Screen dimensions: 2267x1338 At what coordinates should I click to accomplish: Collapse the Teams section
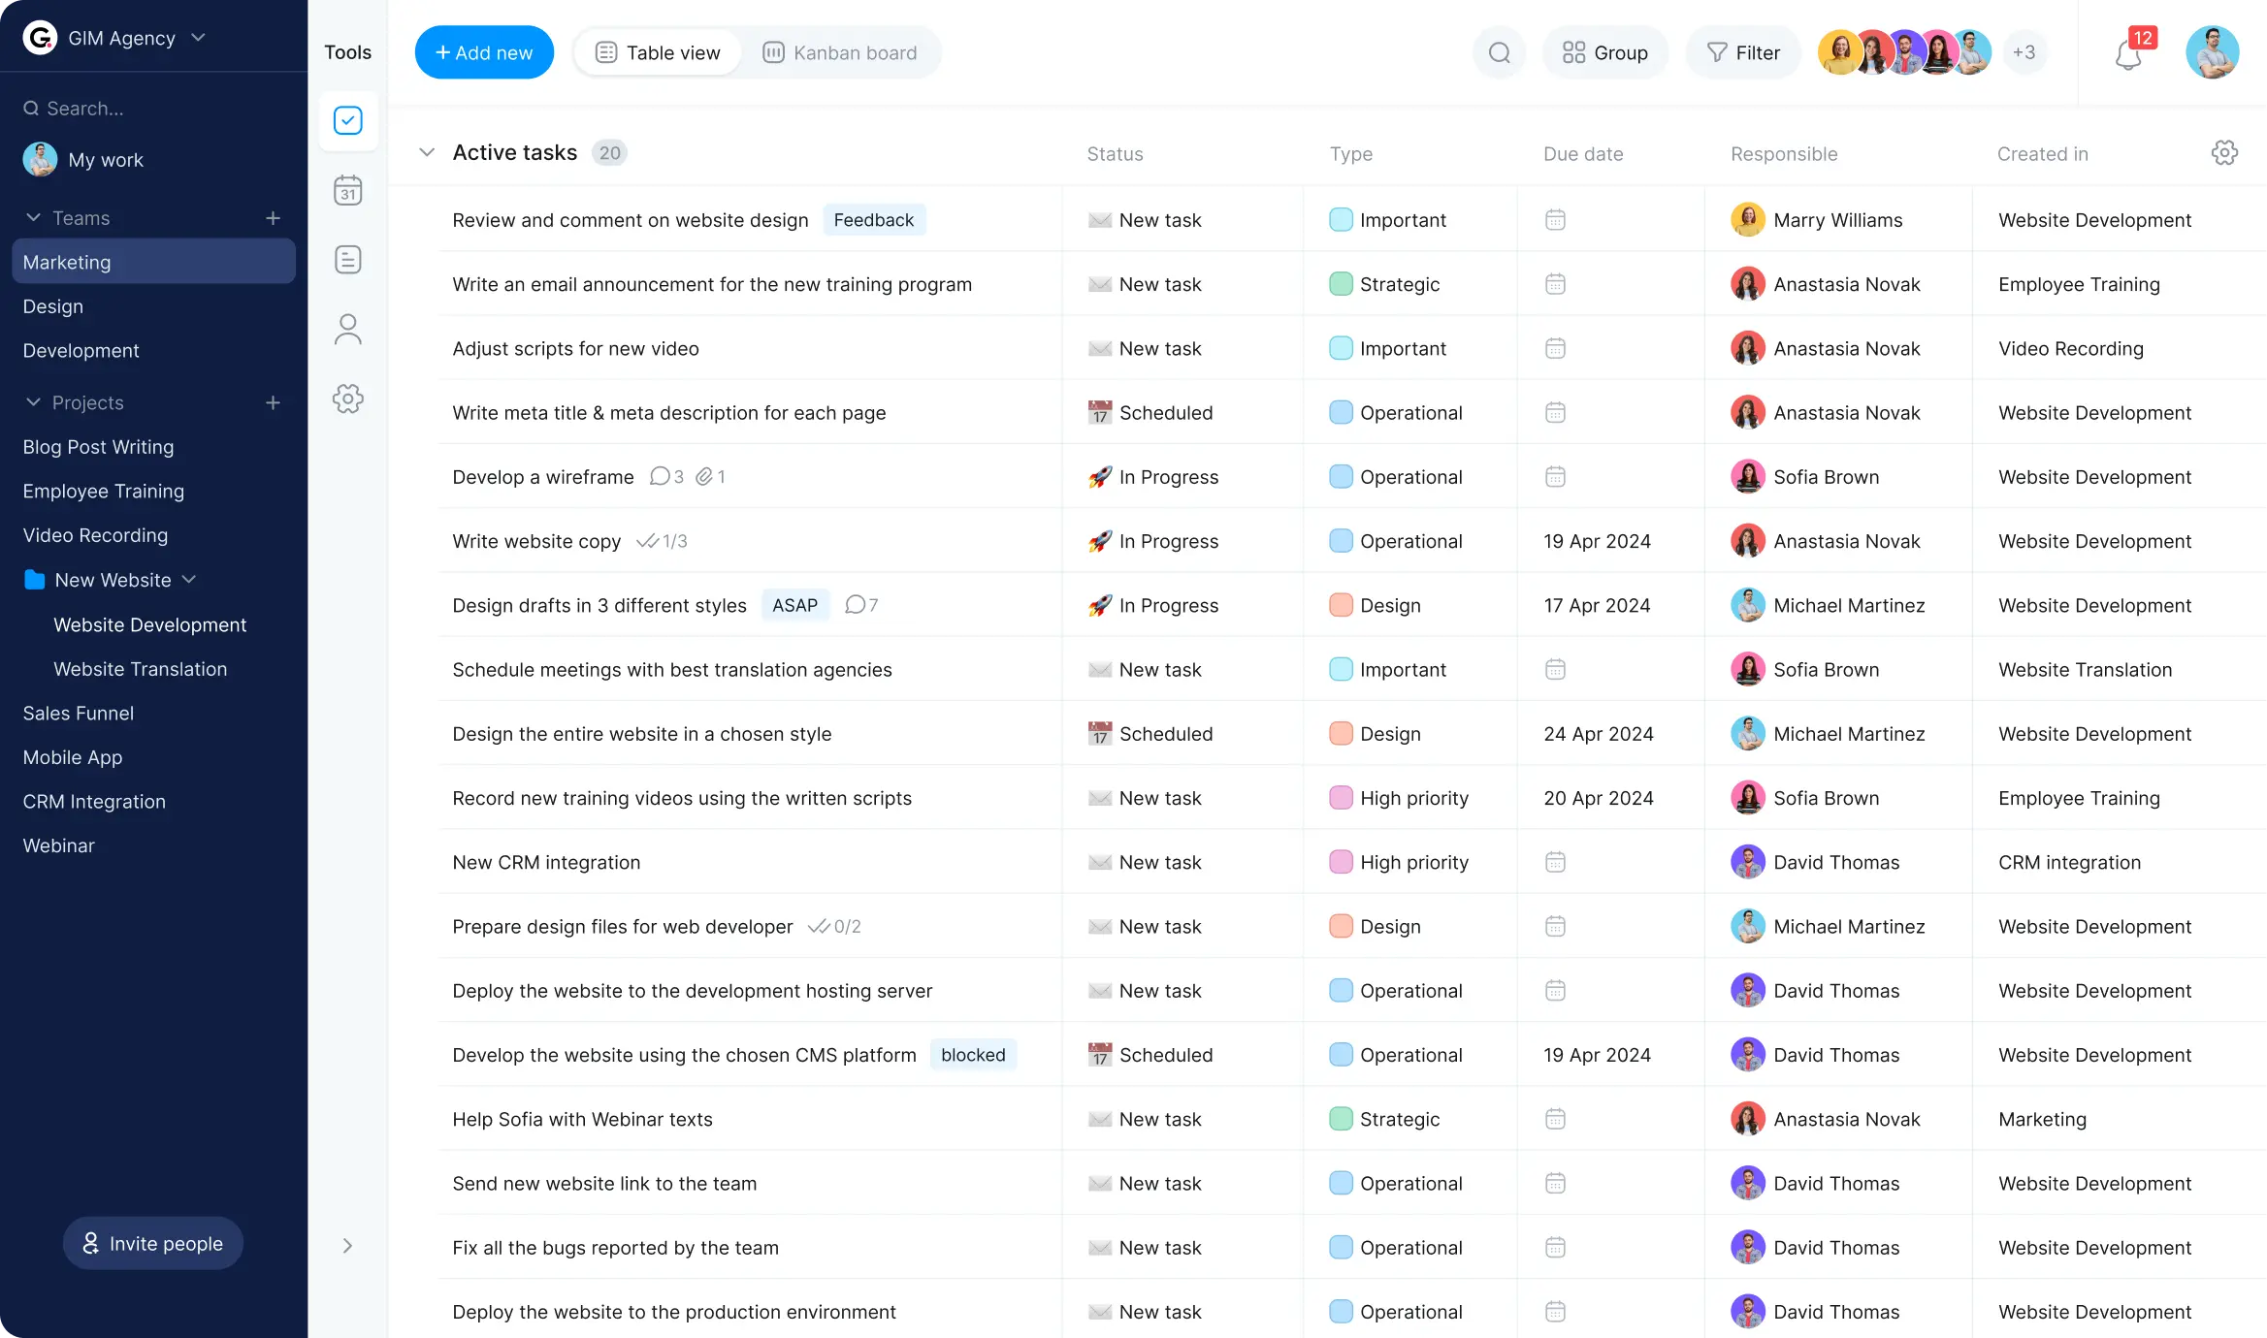point(33,218)
